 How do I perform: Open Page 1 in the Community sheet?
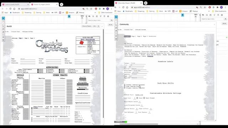134,36
